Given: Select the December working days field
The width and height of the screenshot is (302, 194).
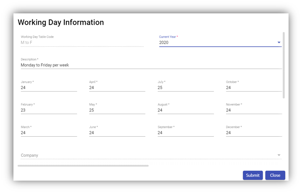Looking at the screenshot, I should tap(254, 133).
